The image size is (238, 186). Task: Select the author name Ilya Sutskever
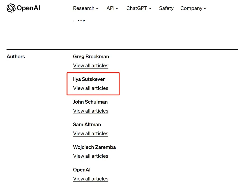pos(89,79)
